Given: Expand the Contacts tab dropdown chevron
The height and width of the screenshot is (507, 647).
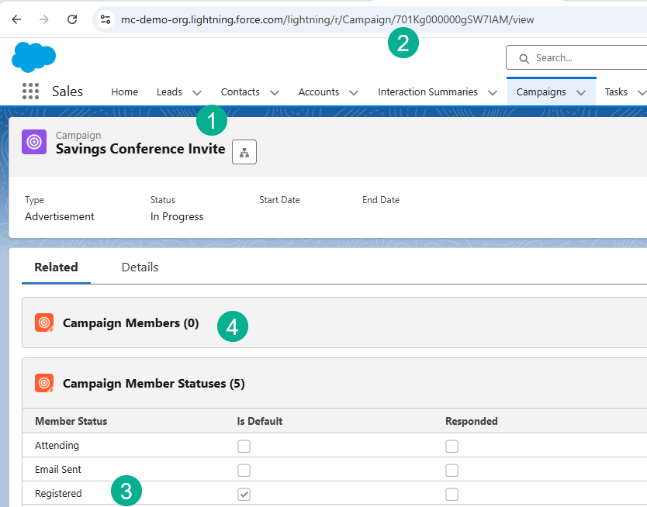Looking at the screenshot, I should coord(275,92).
